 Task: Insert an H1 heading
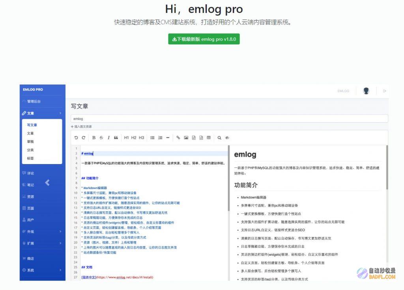click(x=126, y=138)
